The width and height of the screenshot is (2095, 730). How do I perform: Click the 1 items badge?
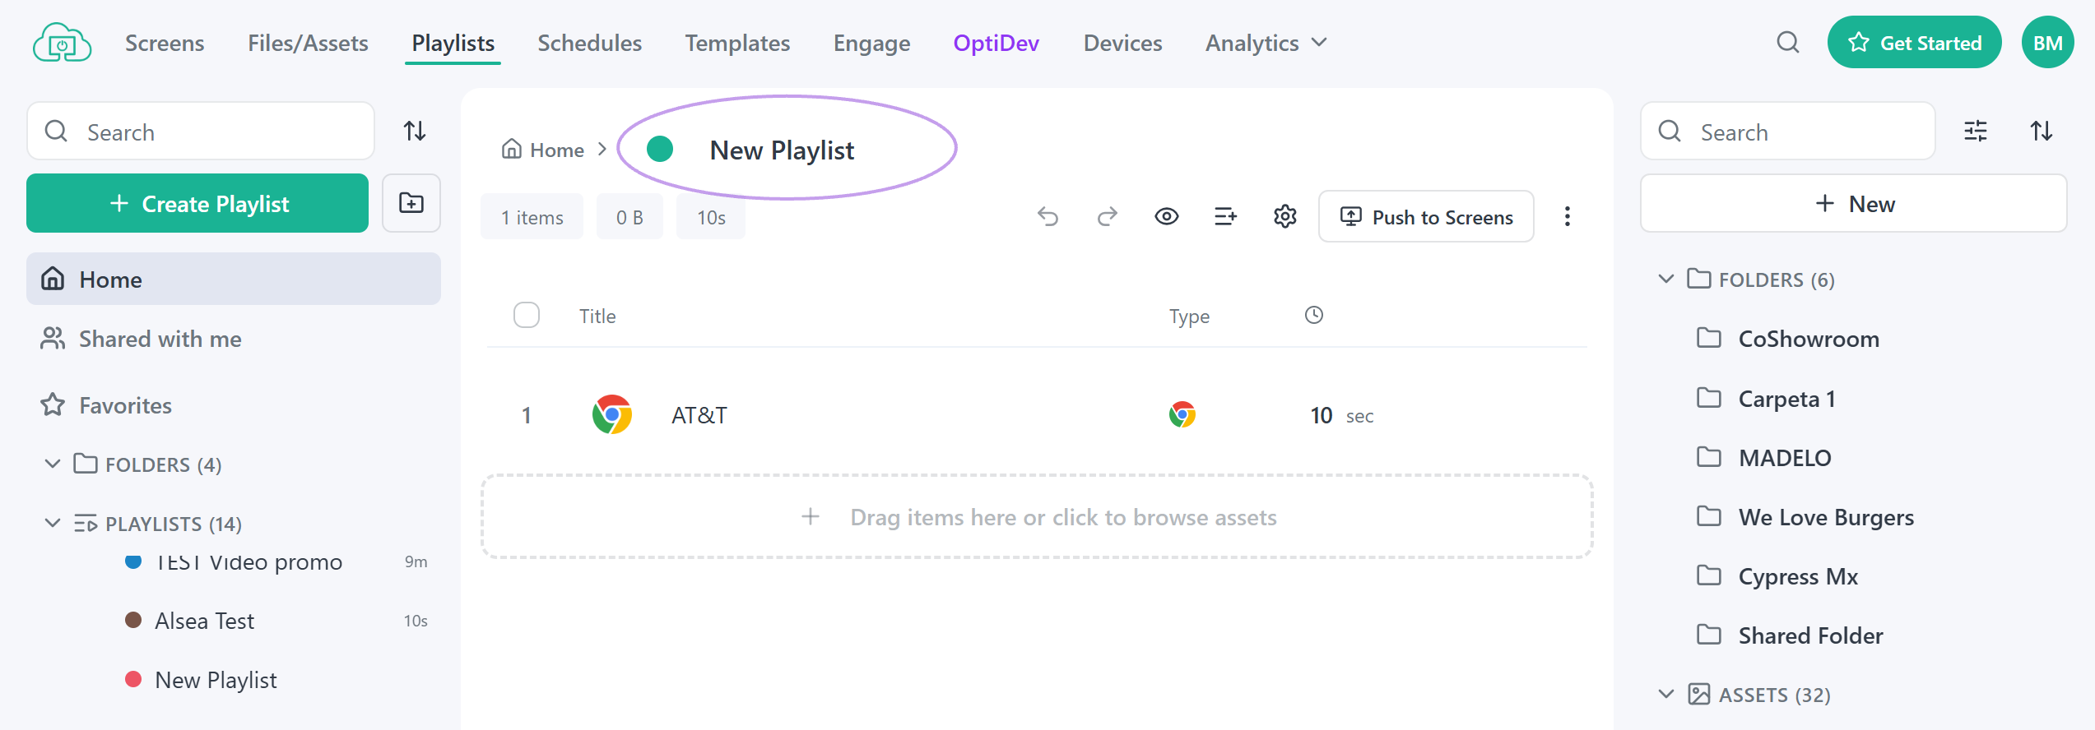(532, 217)
